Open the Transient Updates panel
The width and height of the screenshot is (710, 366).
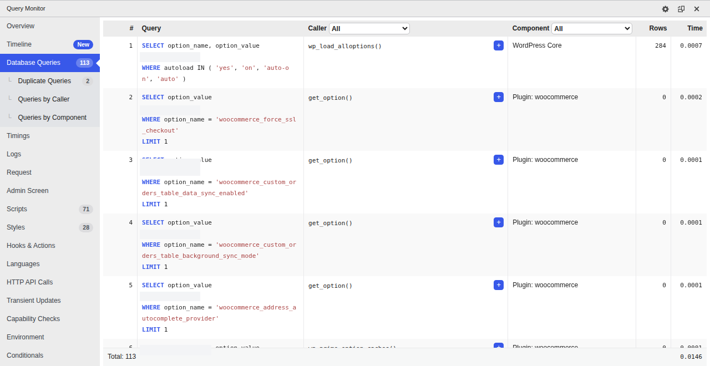[x=50, y=301]
